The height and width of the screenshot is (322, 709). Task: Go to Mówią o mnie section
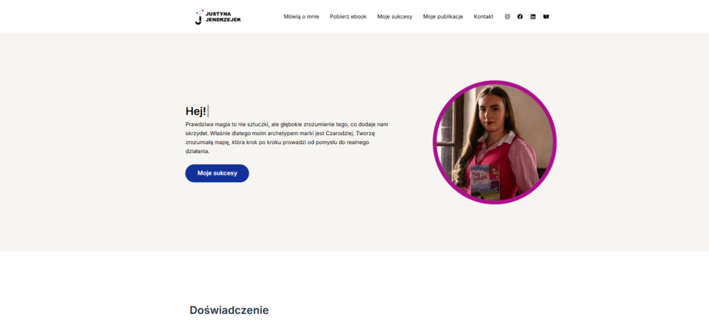click(x=301, y=17)
